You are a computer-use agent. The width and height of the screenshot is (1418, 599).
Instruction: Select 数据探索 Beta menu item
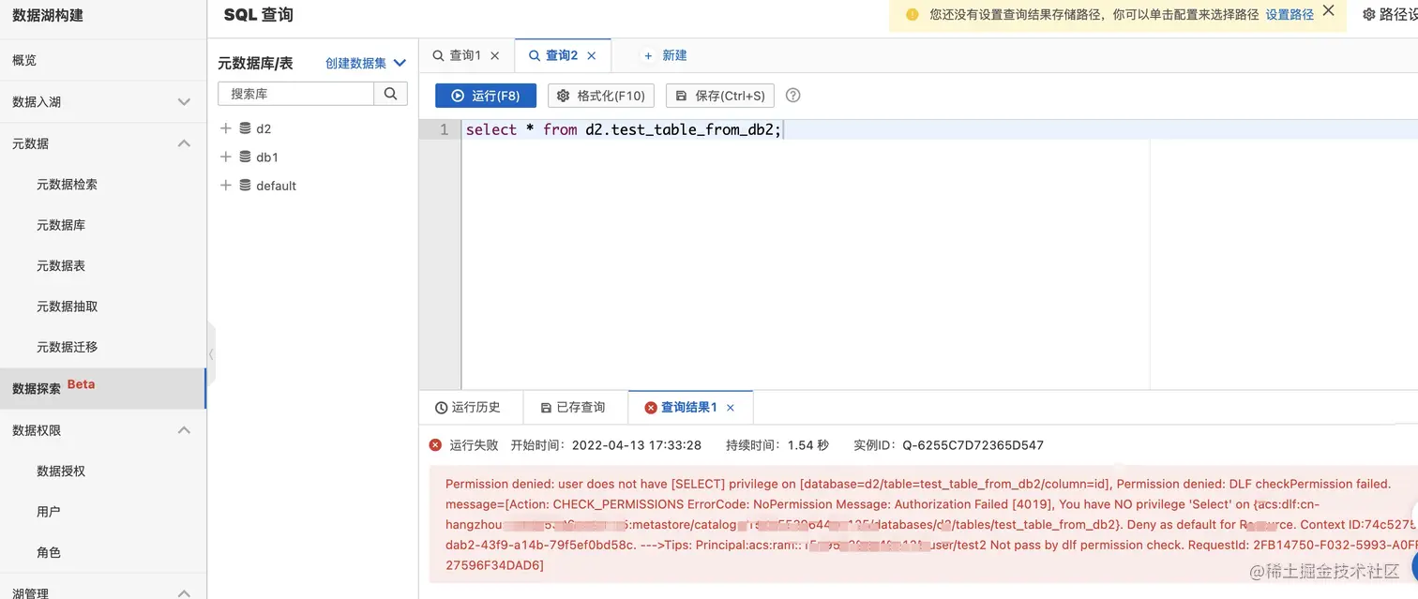point(102,388)
